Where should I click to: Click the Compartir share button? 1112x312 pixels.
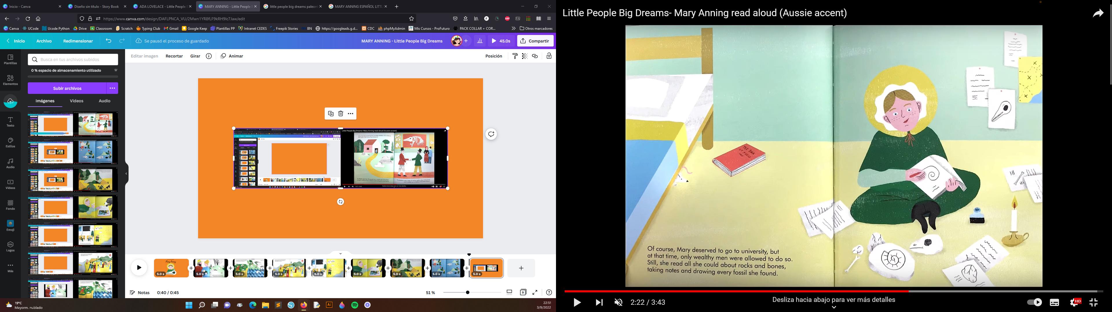coord(535,41)
